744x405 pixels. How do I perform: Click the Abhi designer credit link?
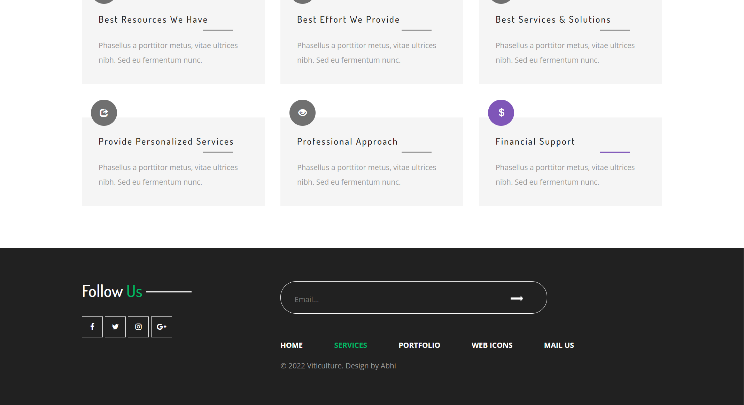pos(388,366)
